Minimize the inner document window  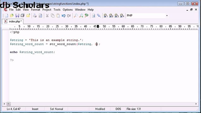pyautogui.click(x=187, y=10)
